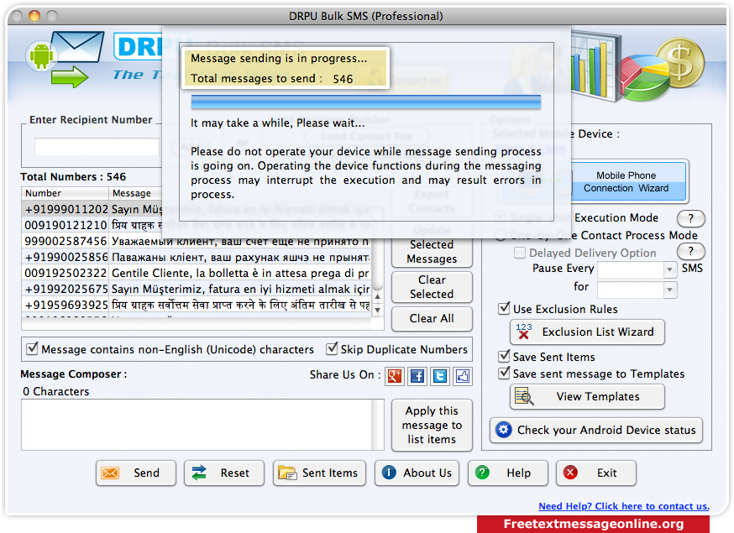This screenshot has width=734, height=533.
Task: Click the 0 Characters counter
Action: click(x=55, y=391)
